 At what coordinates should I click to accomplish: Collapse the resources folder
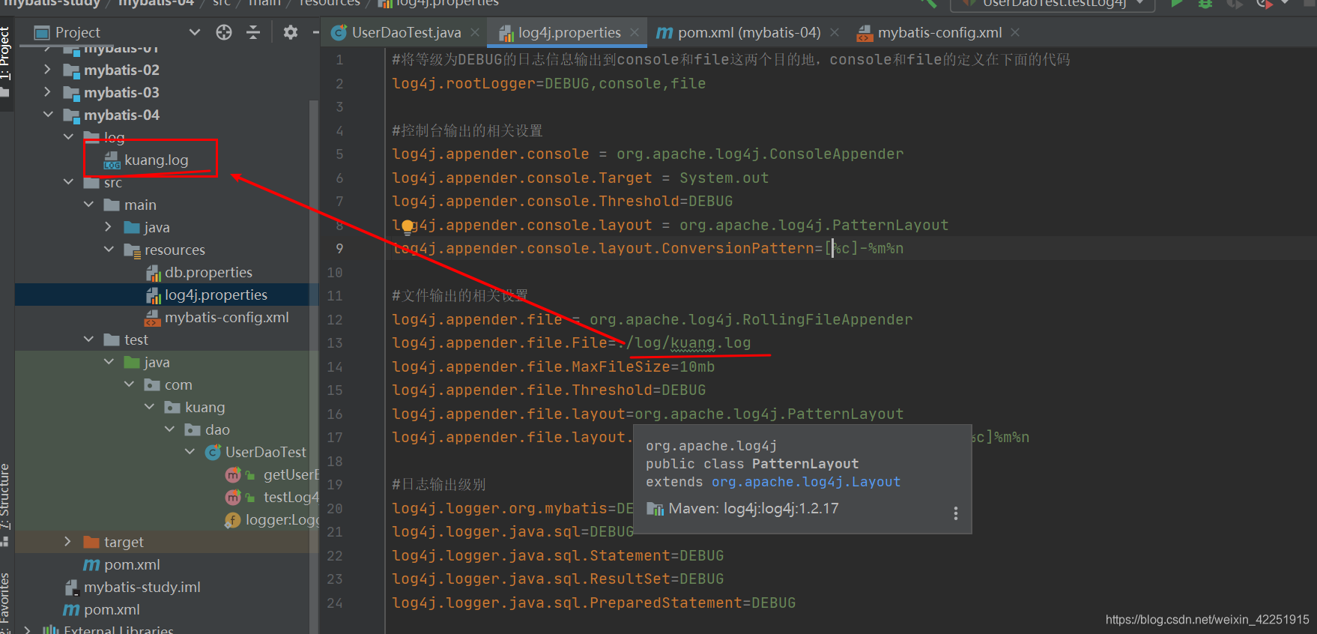pyautogui.click(x=109, y=250)
